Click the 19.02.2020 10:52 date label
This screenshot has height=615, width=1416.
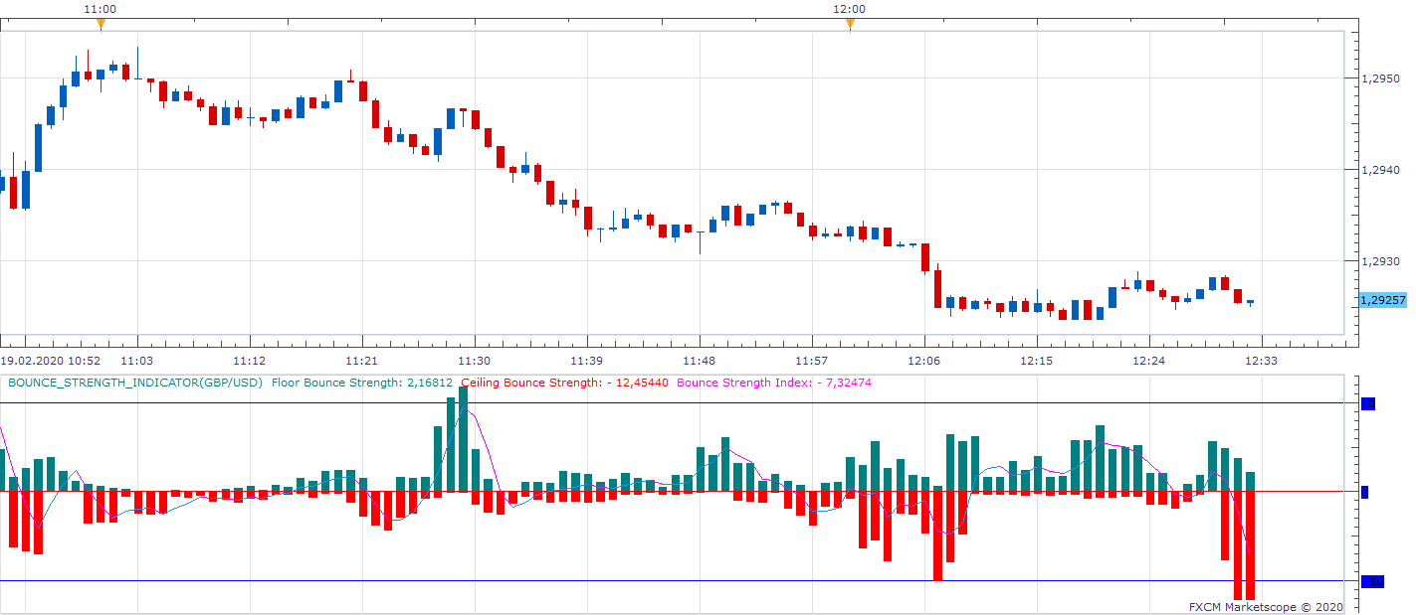coord(50,361)
